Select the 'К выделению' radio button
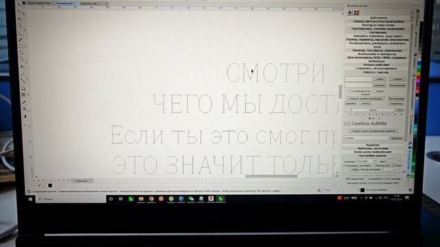440x247 pixels. (348, 178)
